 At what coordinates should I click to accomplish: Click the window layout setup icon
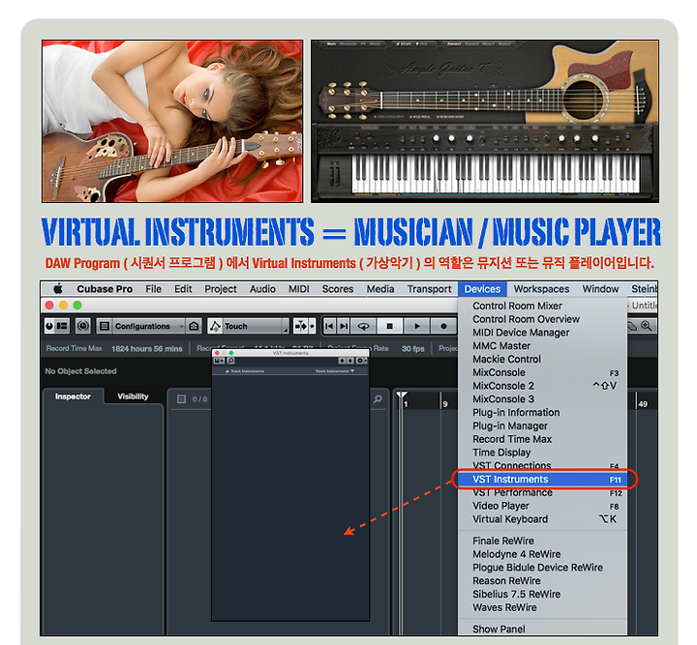point(62,326)
